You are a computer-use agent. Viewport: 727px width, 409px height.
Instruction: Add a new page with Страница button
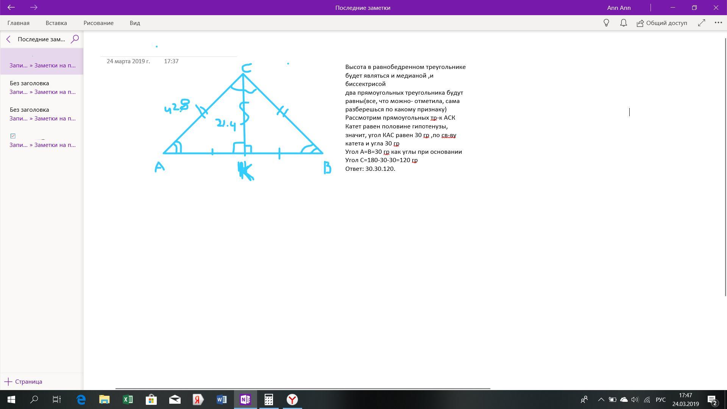coord(23,382)
